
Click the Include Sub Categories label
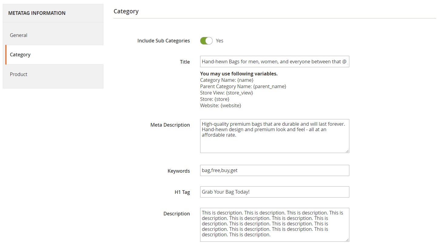click(163, 41)
